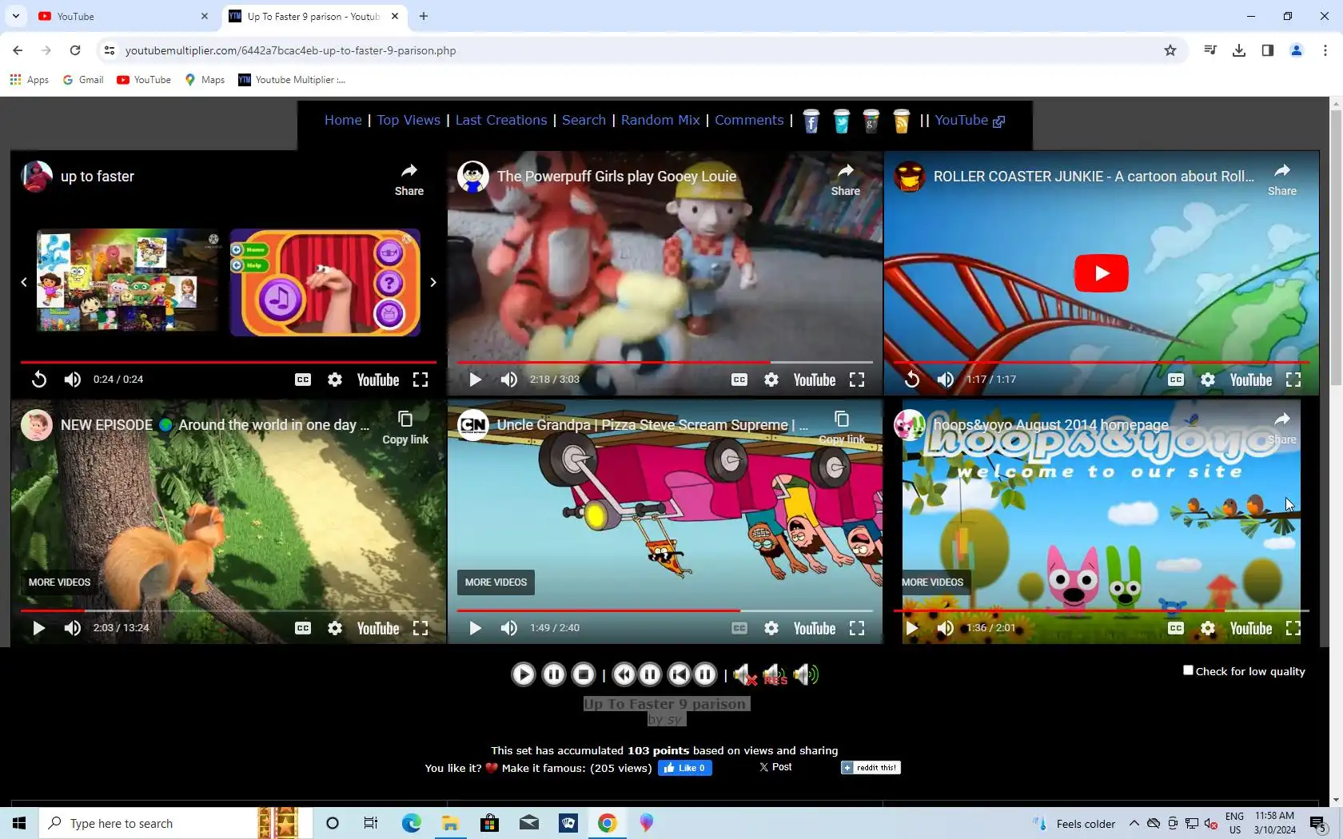This screenshot has height=839, width=1343.
Task: Open the Facebook cup icon in nav bar
Action: tap(811, 121)
